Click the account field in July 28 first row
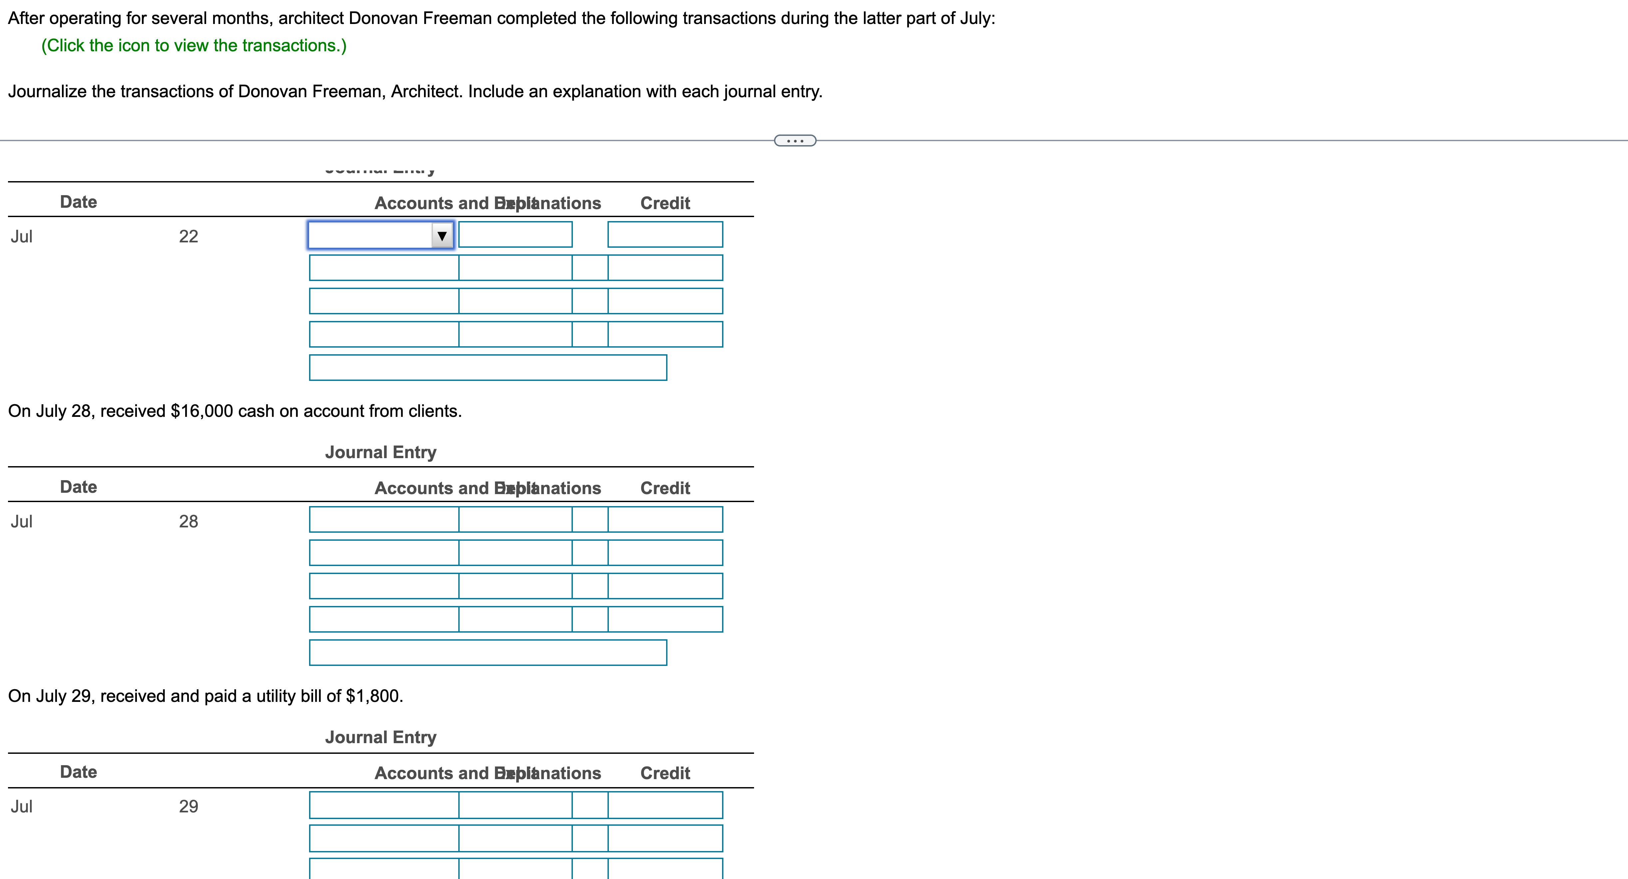This screenshot has height=879, width=1628. 384,519
